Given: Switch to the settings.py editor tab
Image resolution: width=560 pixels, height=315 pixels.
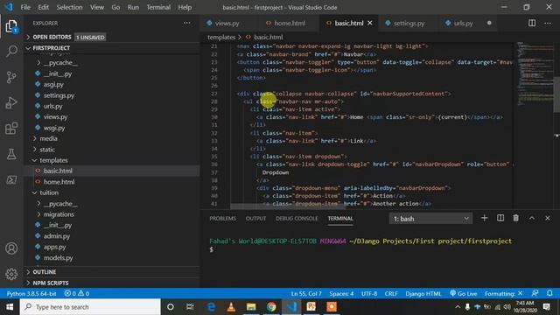Looking at the screenshot, I should pyautogui.click(x=409, y=24).
